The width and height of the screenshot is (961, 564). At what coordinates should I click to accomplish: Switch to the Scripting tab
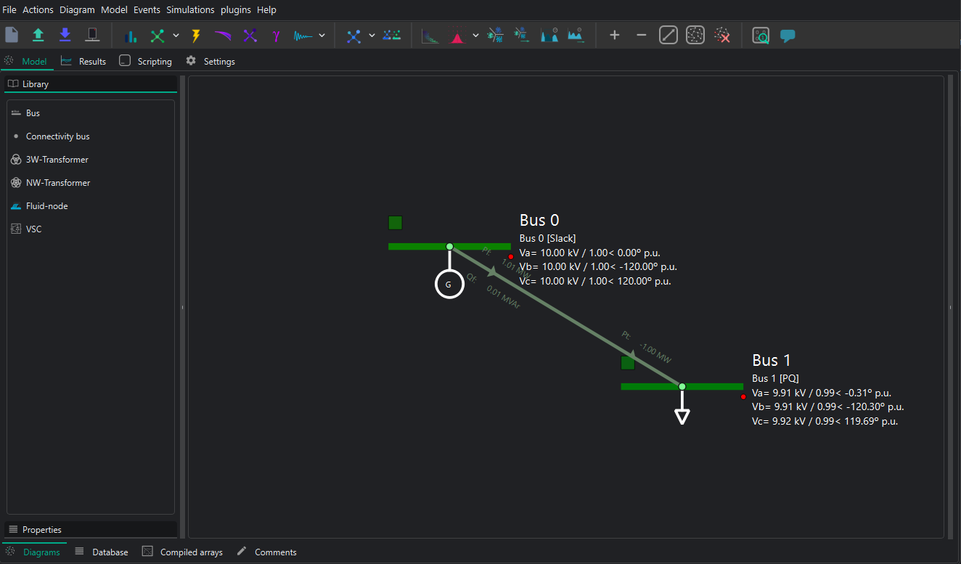pos(146,62)
